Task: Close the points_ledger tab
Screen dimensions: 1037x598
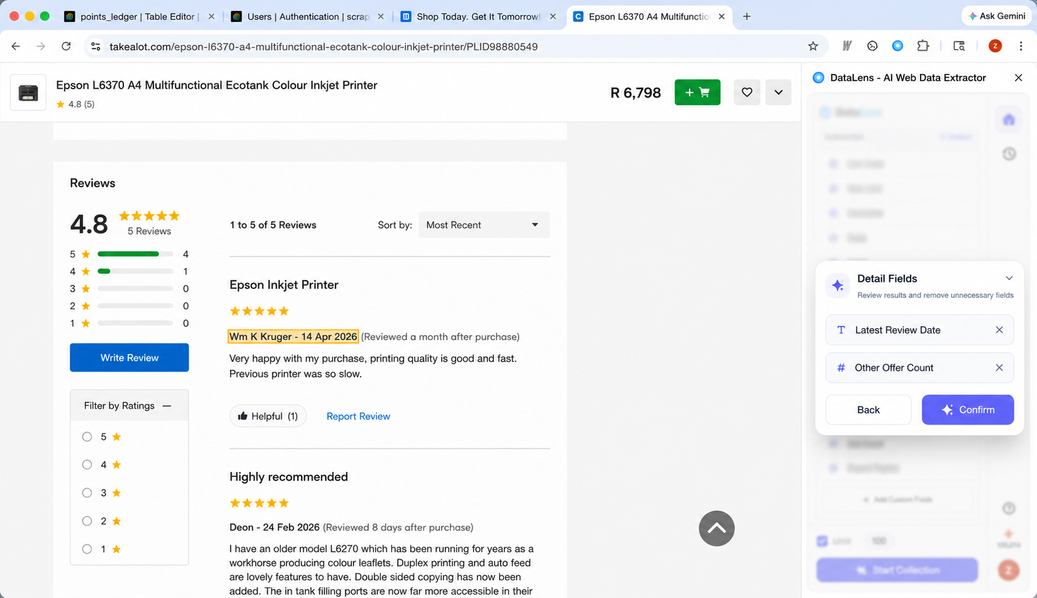Action: 211,16
